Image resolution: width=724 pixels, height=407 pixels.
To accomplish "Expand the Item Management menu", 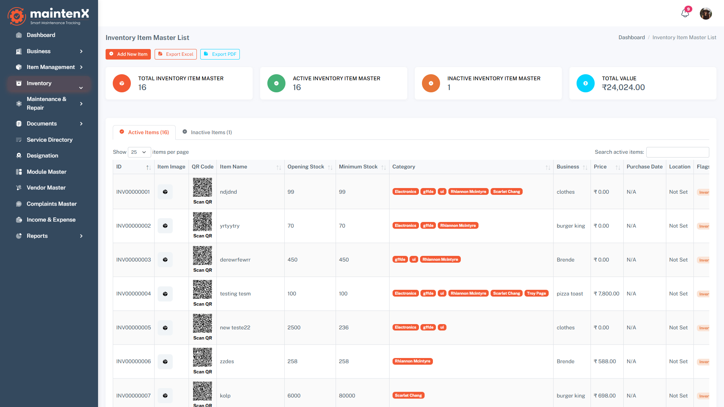I will [x=51, y=67].
